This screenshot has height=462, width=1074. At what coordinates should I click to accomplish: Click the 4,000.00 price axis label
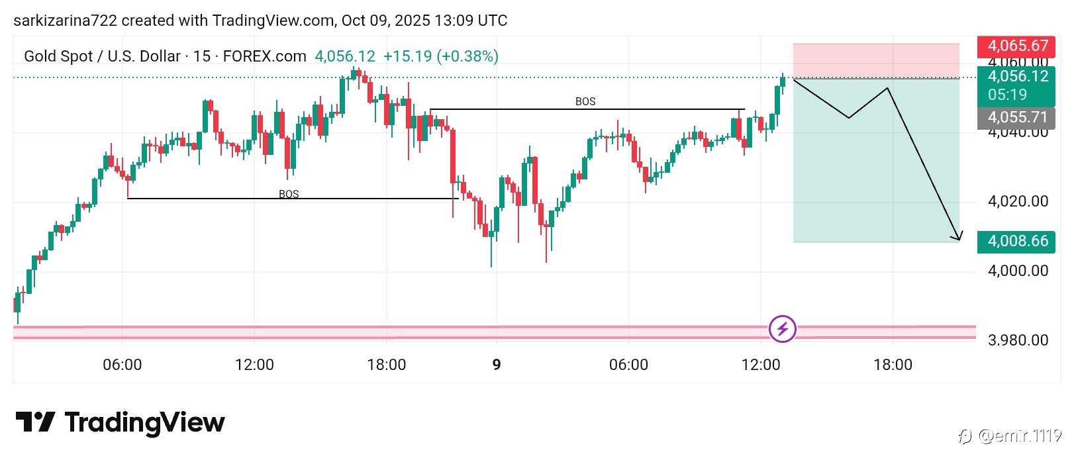[x=1018, y=271]
